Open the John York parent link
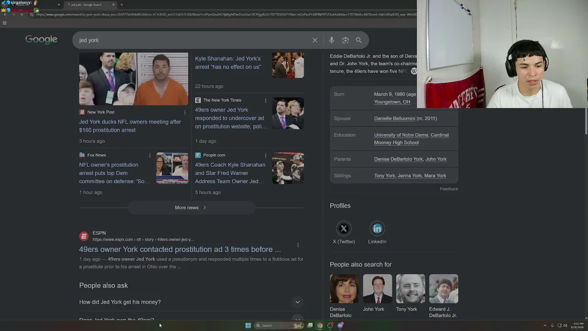The width and height of the screenshot is (588, 331). (x=436, y=159)
